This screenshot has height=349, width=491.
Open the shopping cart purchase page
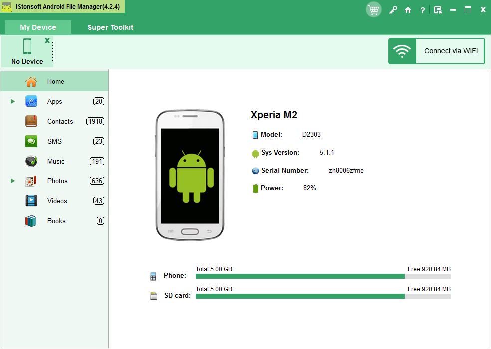[373, 9]
